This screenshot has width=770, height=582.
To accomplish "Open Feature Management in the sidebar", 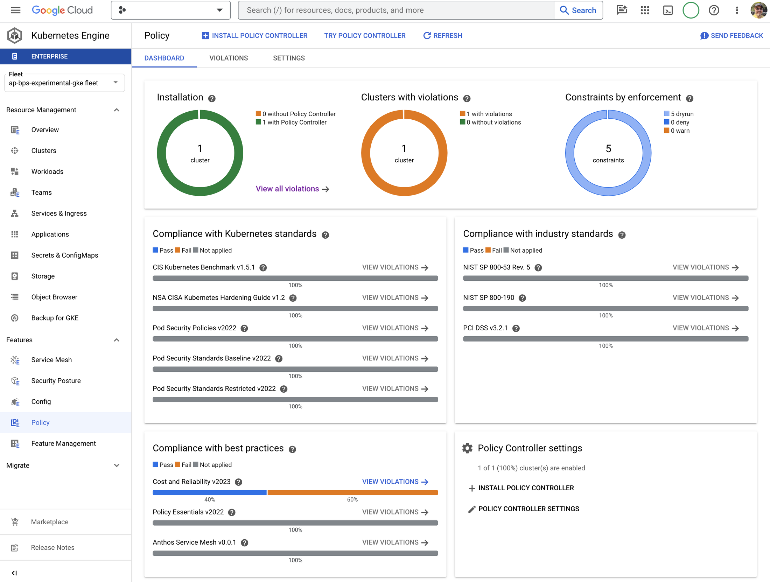I will pyautogui.click(x=66, y=444).
